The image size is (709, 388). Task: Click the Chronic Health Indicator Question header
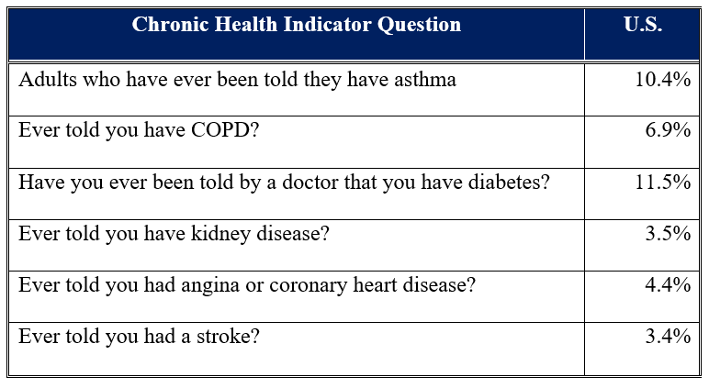coord(296,25)
